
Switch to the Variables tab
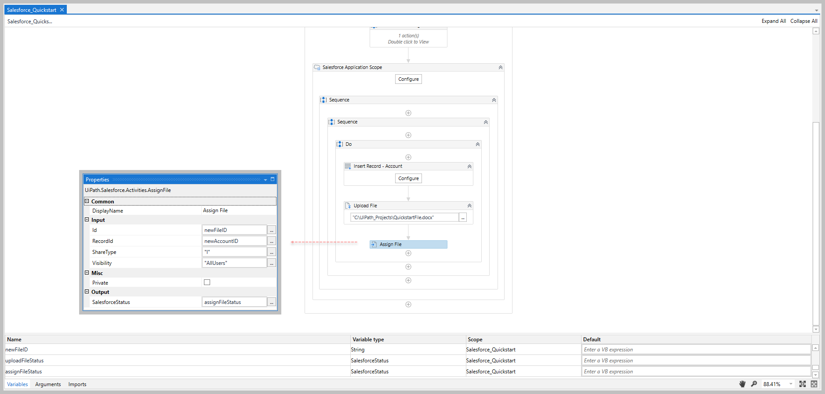pos(18,384)
